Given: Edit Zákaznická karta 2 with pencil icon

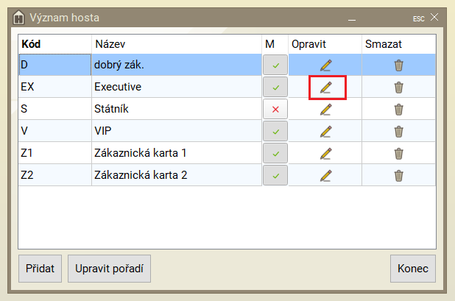Looking at the screenshot, I should [x=325, y=176].
